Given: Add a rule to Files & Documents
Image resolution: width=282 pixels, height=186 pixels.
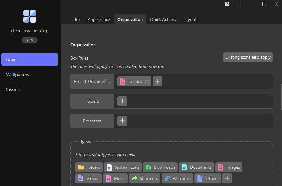Looking at the screenshot, I should (x=158, y=81).
